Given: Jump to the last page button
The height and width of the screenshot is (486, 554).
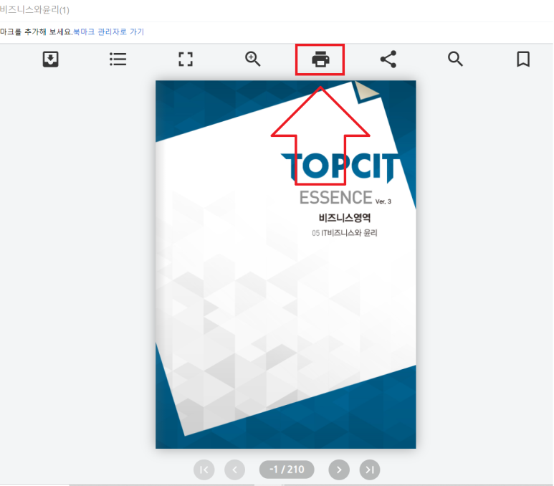Looking at the screenshot, I should tap(370, 470).
